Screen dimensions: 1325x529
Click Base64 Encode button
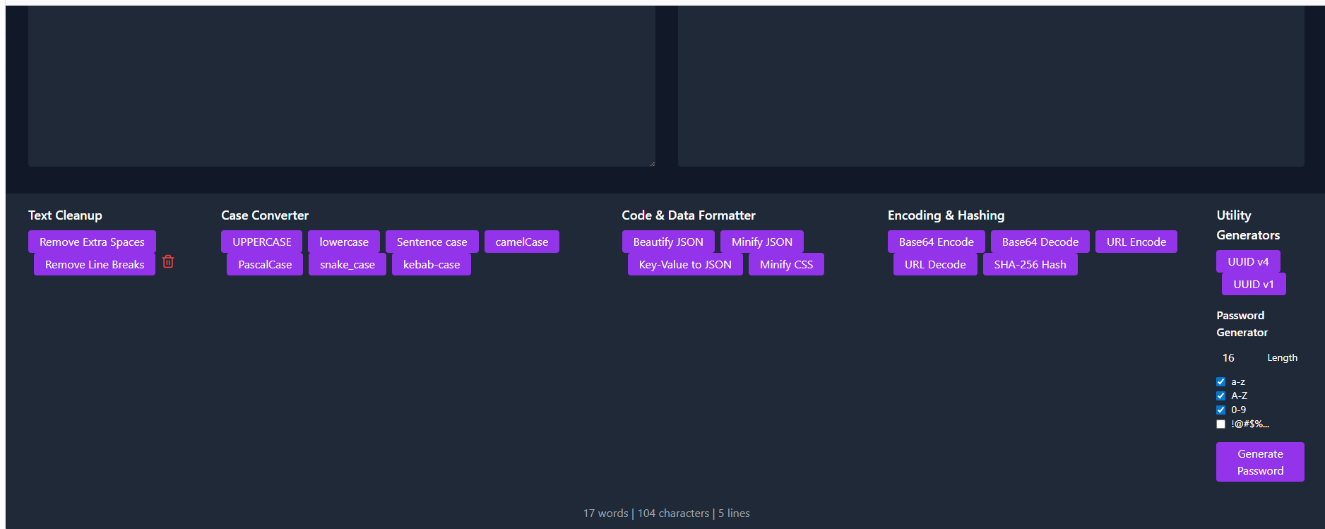click(937, 242)
